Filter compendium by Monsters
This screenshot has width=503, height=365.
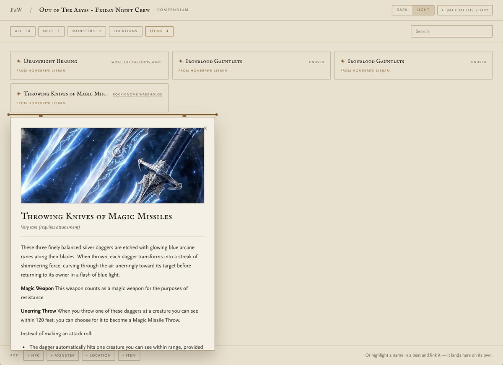click(x=87, y=31)
